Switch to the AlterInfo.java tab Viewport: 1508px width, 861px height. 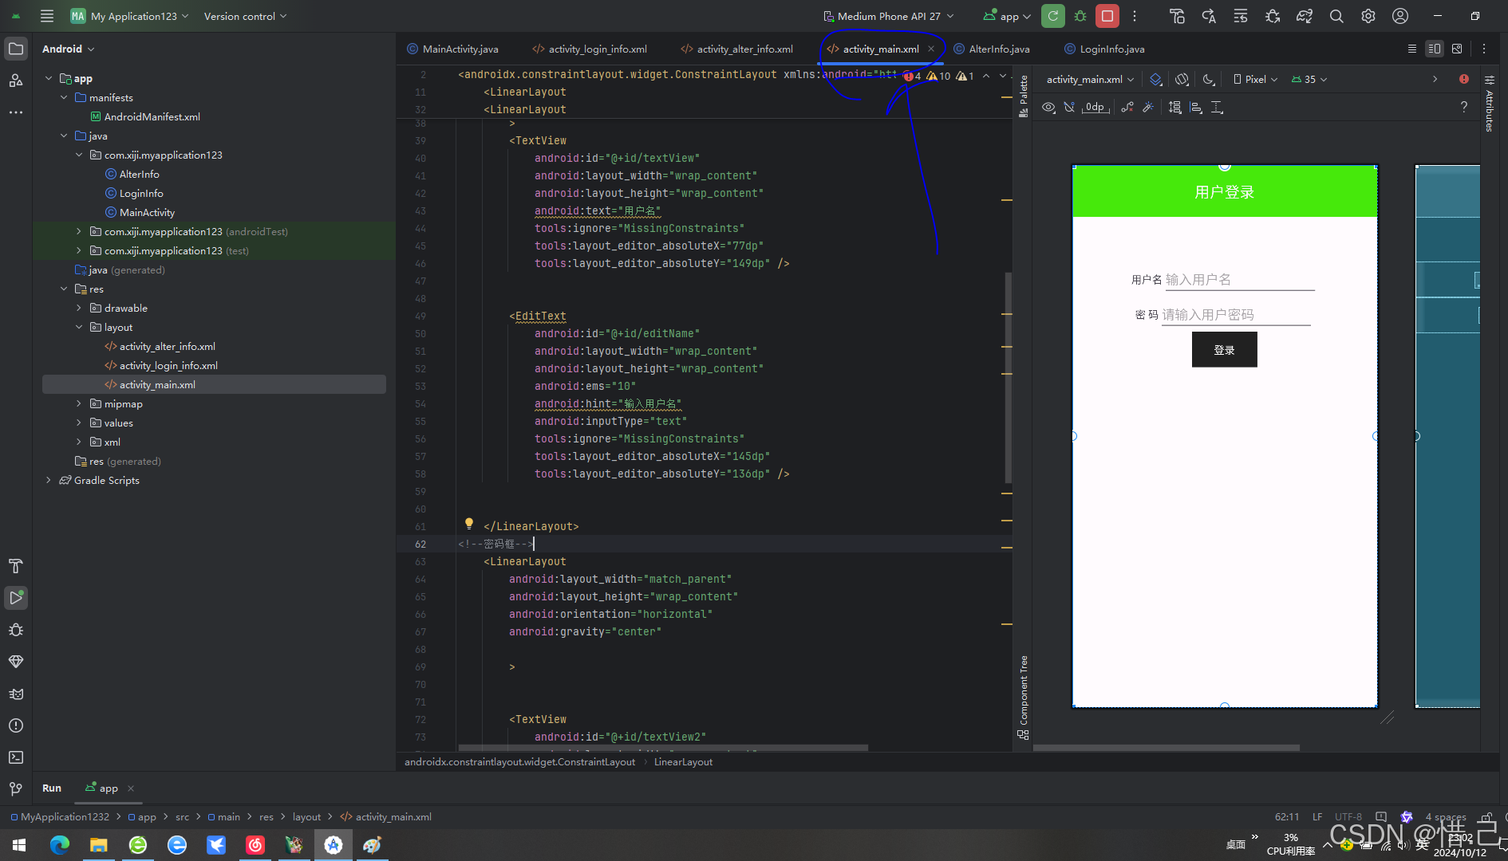point(992,49)
